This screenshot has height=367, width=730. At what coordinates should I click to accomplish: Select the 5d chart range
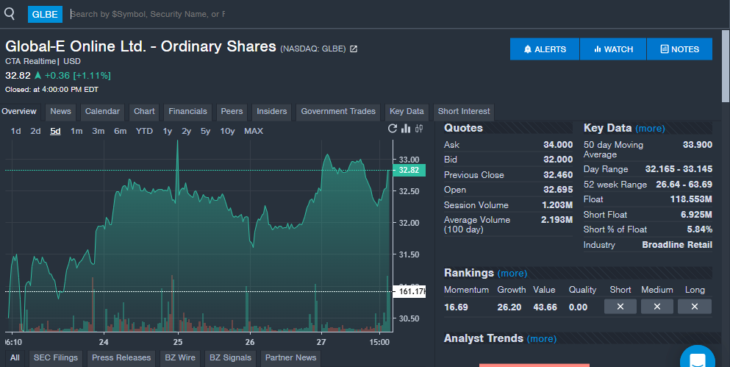tap(55, 132)
